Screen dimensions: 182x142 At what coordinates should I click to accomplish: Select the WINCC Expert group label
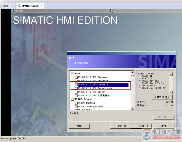tap(83, 99)
